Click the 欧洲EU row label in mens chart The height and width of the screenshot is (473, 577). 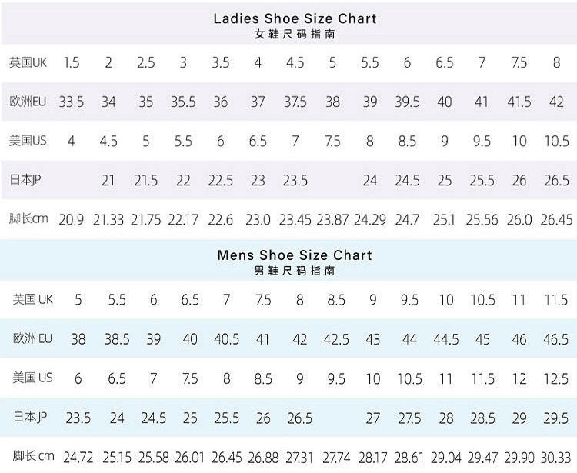[32, 338]
